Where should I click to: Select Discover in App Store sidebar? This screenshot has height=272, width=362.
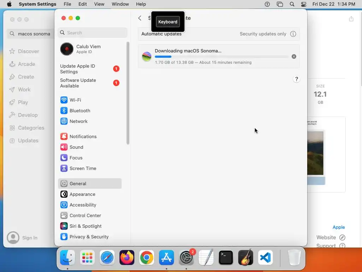(x=29, y=51)
